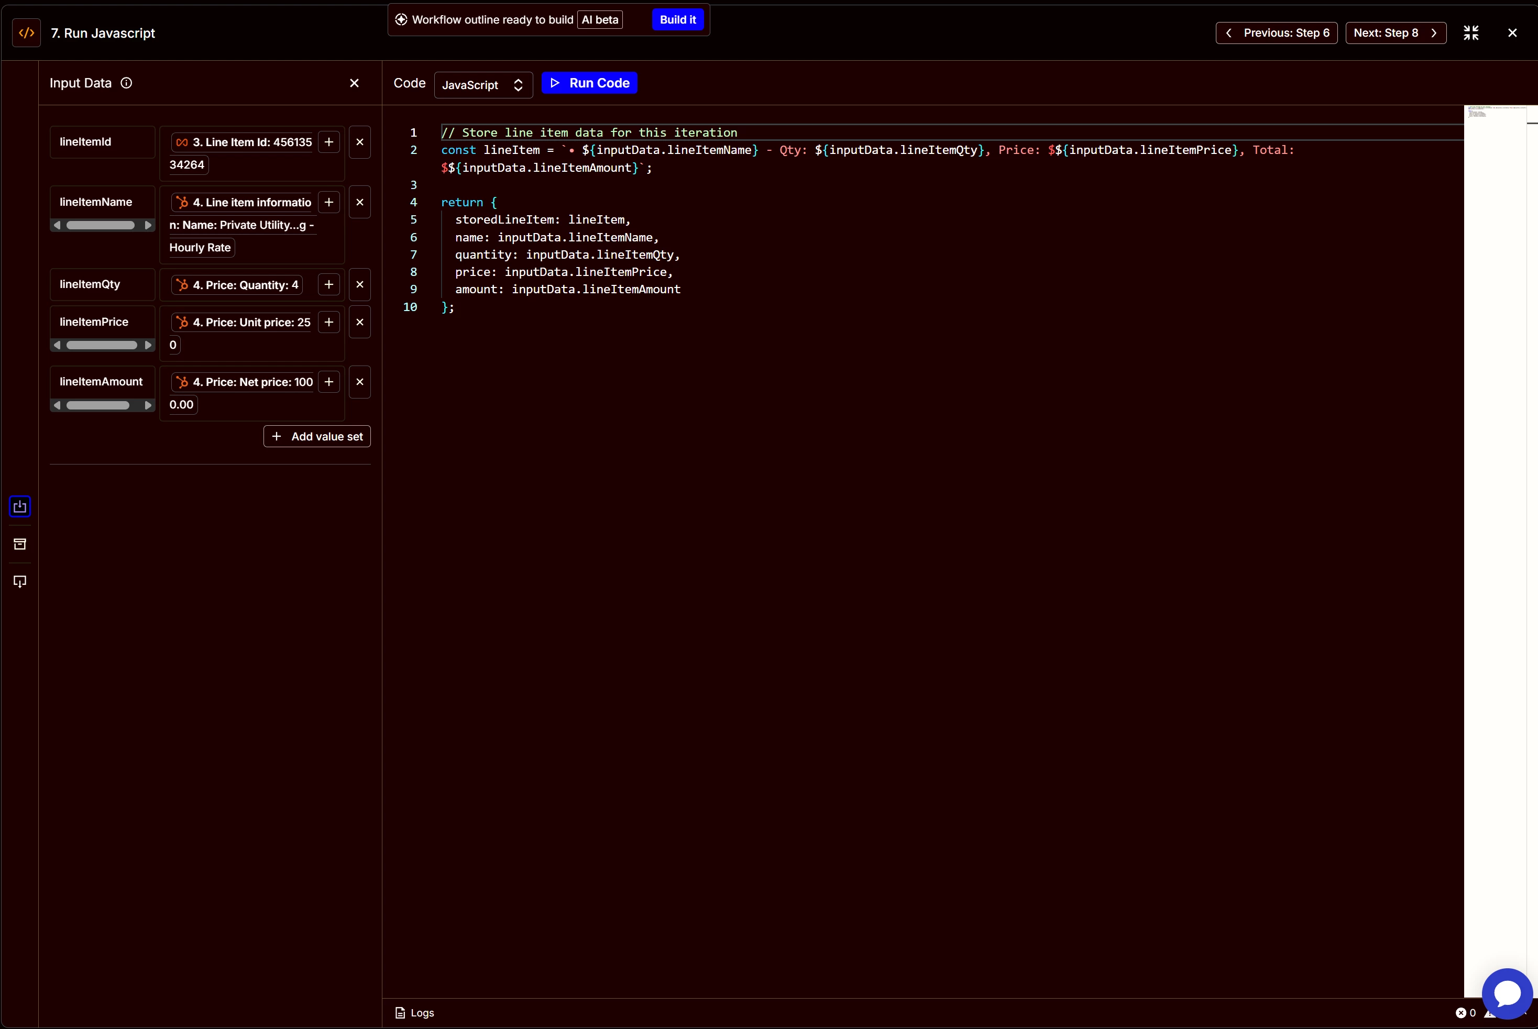Image resolution: width=1538 pixels, height=1029 pixels.
Task: Add a value to the lineItemName field
Action: [x=328, y=202]
